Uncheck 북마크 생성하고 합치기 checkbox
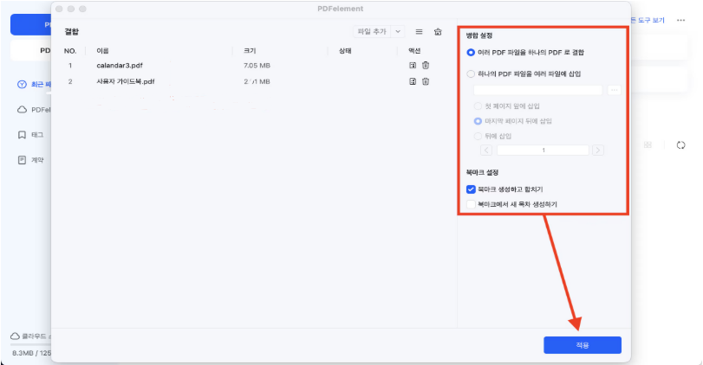The width and height of the screenshot is (703, 365). (471, 189)
